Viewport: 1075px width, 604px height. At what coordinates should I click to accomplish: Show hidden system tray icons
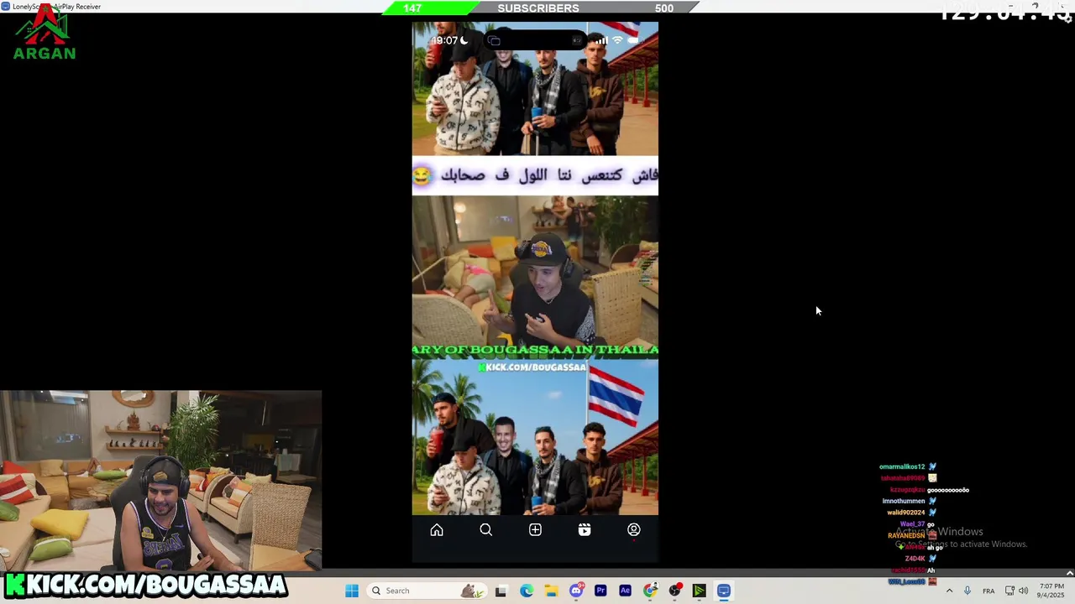[949, 591]
